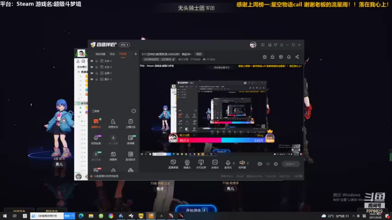Select the 图片 1 source row
This screenshot has height=220, width=392.
pyautogui.click(x=114, y=79)
